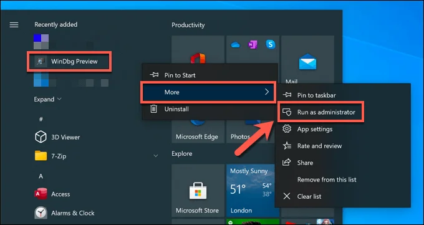The width and height of the screenshot is (424, 225).
Task: Select Remove from this list
Action: tap(342, 180)
